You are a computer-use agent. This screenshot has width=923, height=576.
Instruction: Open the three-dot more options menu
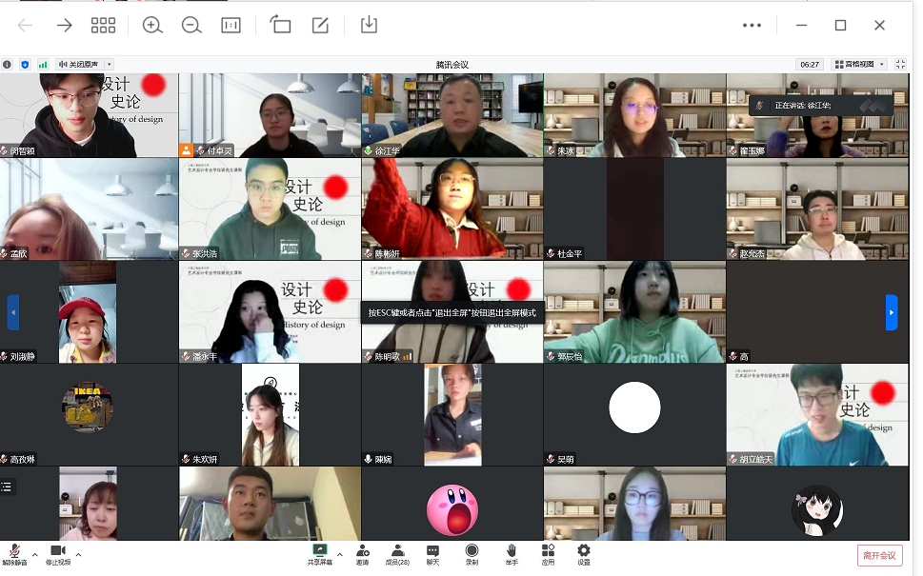tap(752, 26)
